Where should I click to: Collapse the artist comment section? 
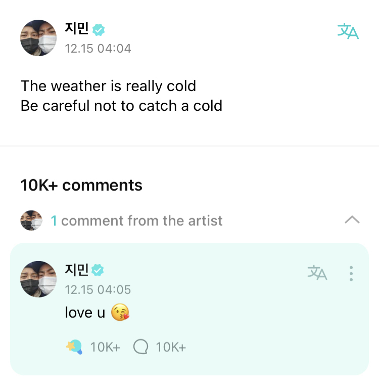(352, 220)
